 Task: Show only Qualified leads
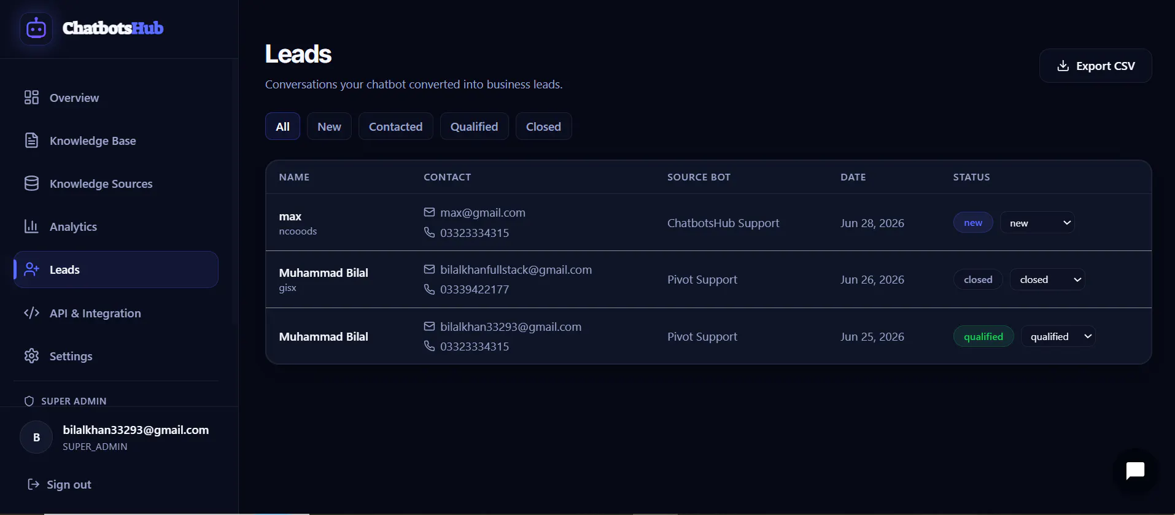(475, 126)
